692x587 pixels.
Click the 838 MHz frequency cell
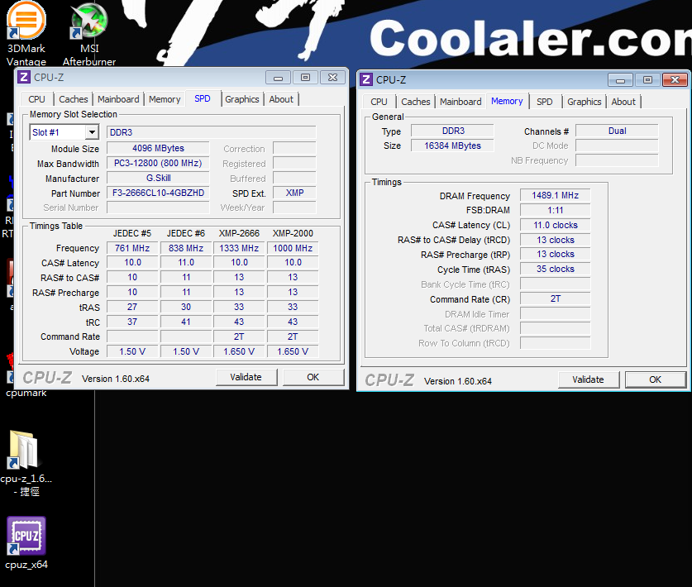186,248
